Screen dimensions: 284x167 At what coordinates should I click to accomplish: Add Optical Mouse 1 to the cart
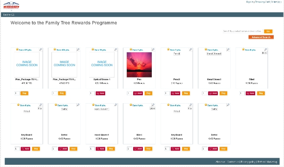point(101,93)
